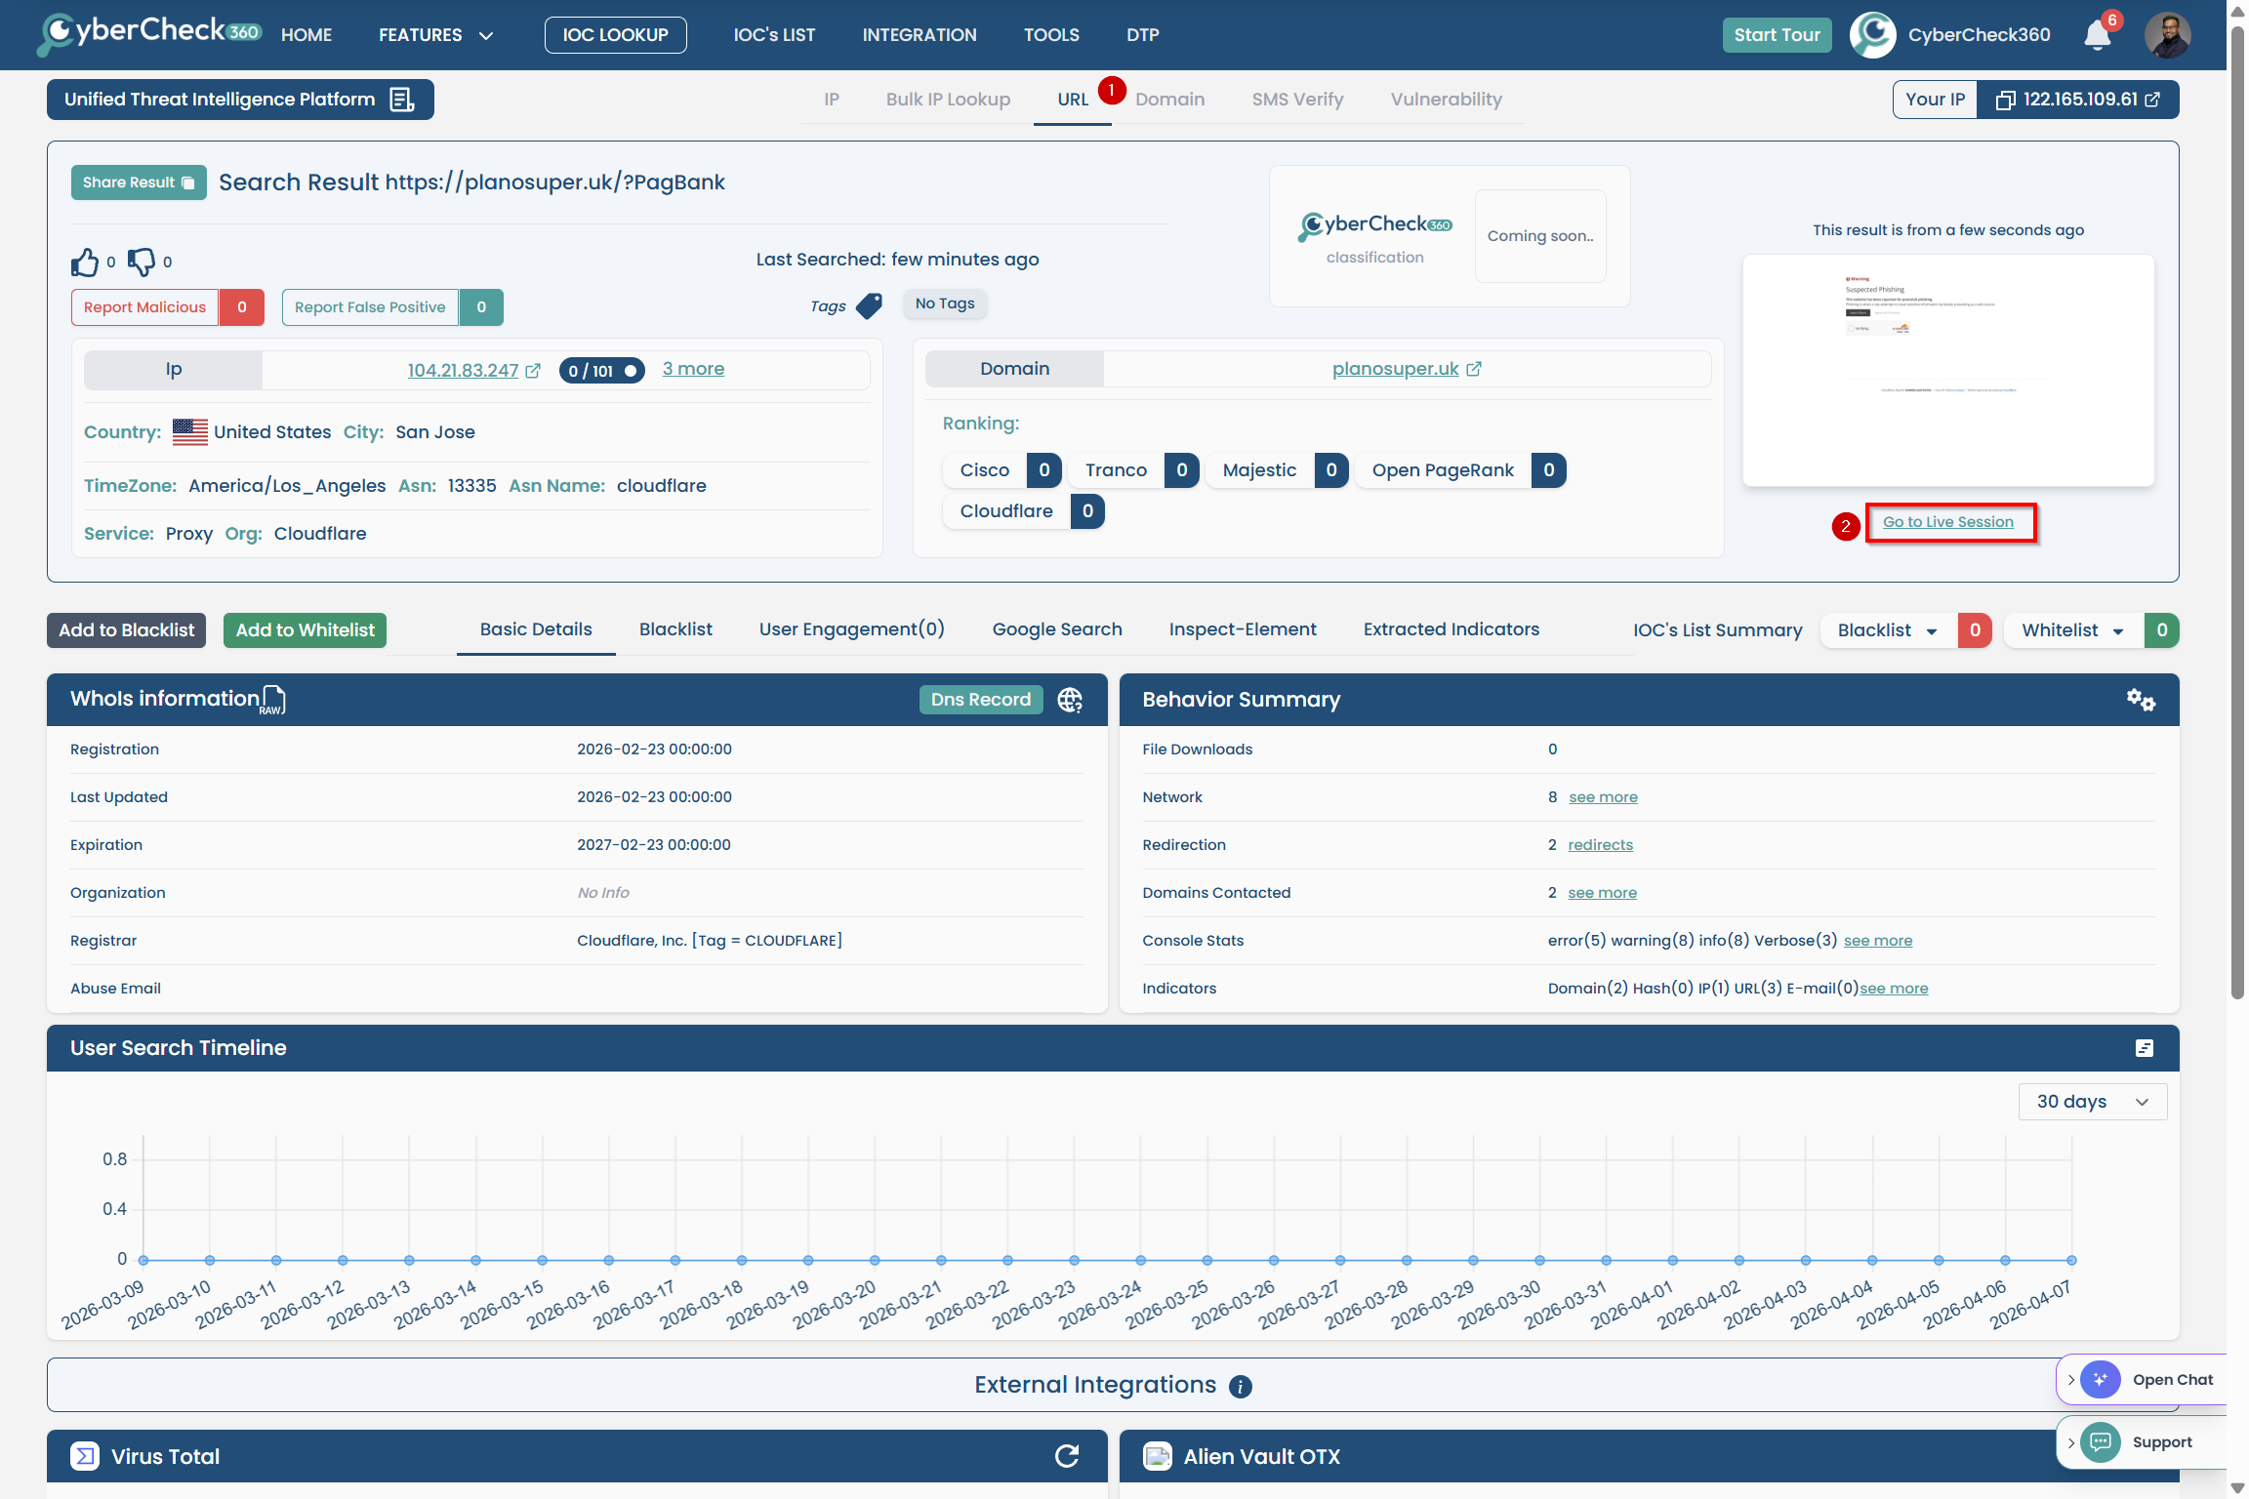Click Add to Whitelist button
Image resolution: width=2249 pixels, height=1499 pixels.
[306, 630]
